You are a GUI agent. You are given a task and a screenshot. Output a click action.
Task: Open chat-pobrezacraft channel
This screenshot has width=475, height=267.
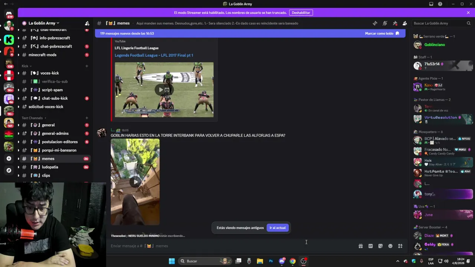(x=55, y=46)
